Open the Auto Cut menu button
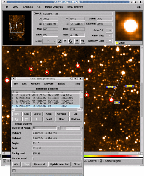This screenshot has width=144, height=176. click(109, 30)
